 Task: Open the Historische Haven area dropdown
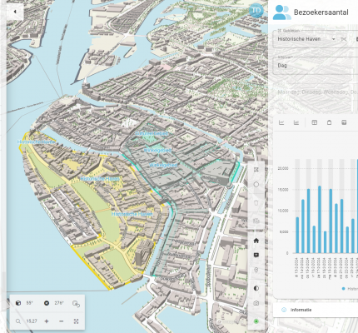pyautogui.click(x=306, y=39)
